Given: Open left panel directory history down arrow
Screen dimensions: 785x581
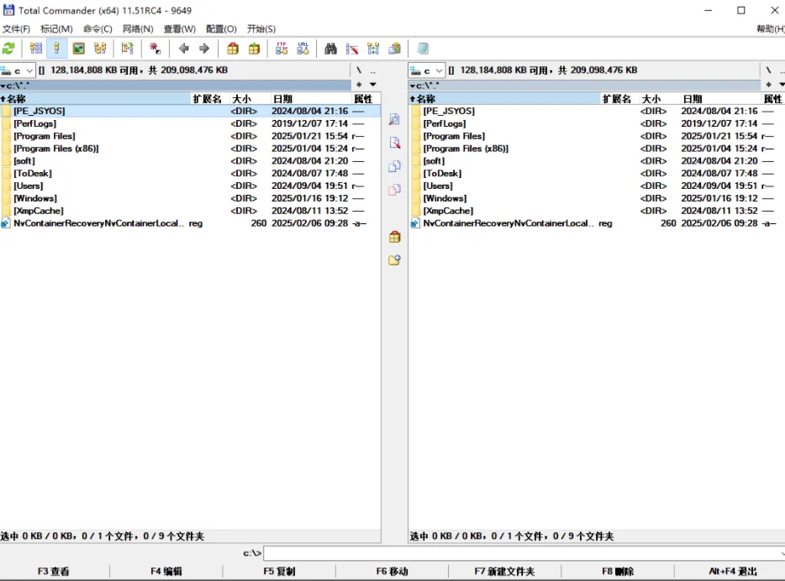Looking at the screenshot, I should pos(373,85).
